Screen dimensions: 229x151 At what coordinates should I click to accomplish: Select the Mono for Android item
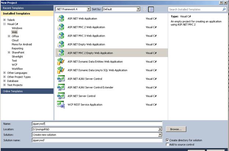22,44
